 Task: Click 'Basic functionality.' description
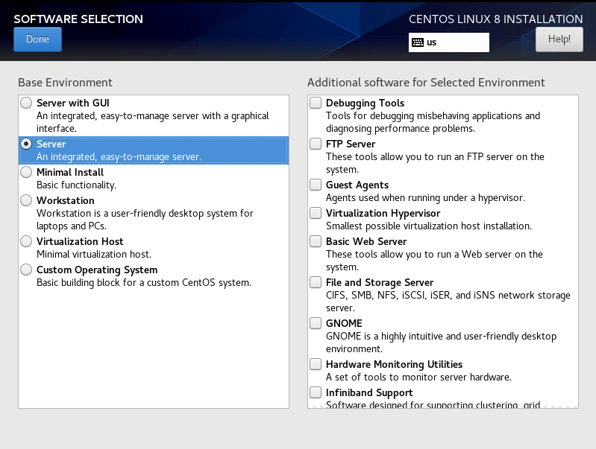(x=76, y=185)
